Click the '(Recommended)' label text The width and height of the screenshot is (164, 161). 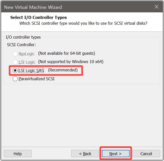coord(63,70)
